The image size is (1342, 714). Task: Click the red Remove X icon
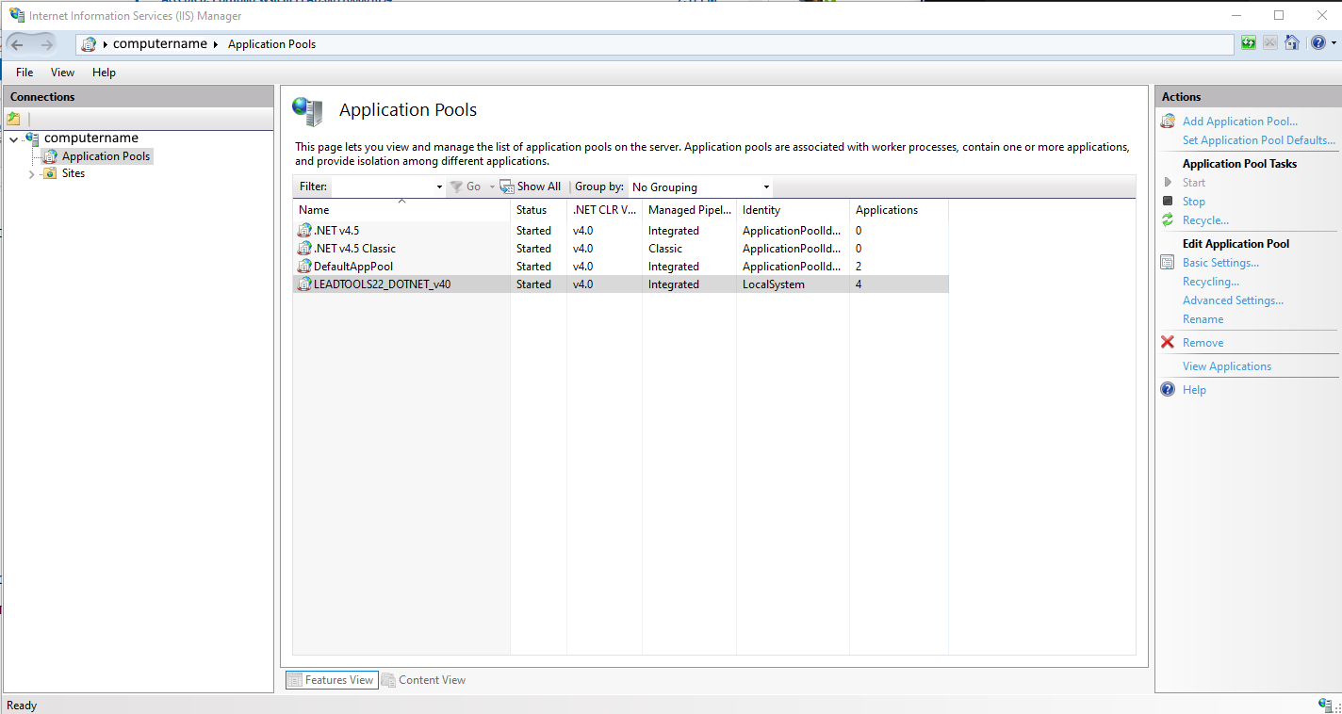point(1168,343)
